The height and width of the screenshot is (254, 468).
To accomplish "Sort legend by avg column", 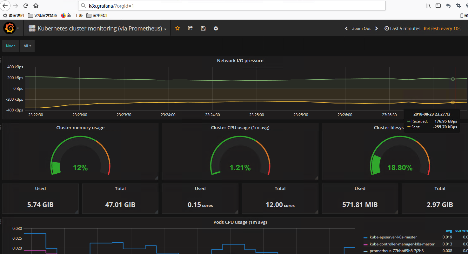I will pyautogui.click(x=449, y=231).
